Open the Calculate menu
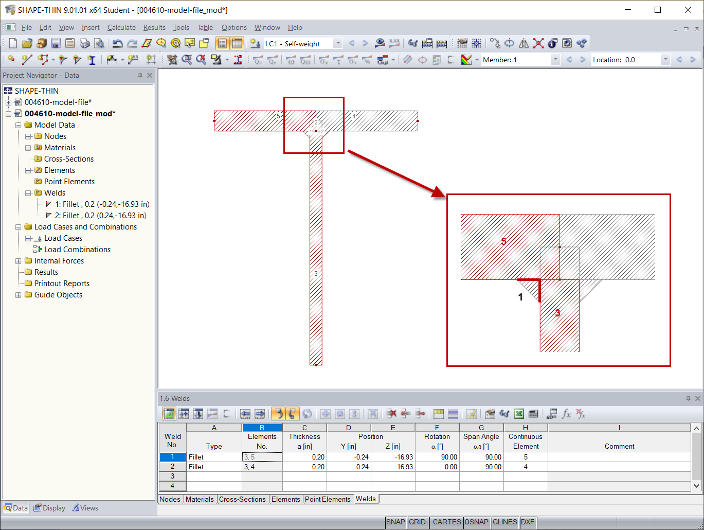 point(121,27)
